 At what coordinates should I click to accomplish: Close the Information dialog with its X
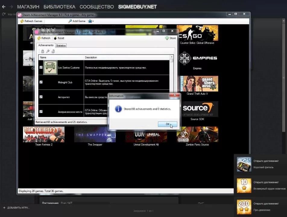coord(175,95)
